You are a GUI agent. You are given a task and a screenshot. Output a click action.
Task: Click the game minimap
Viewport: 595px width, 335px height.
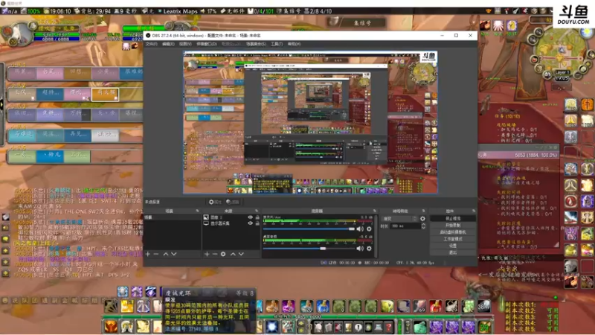click(561, 51)
